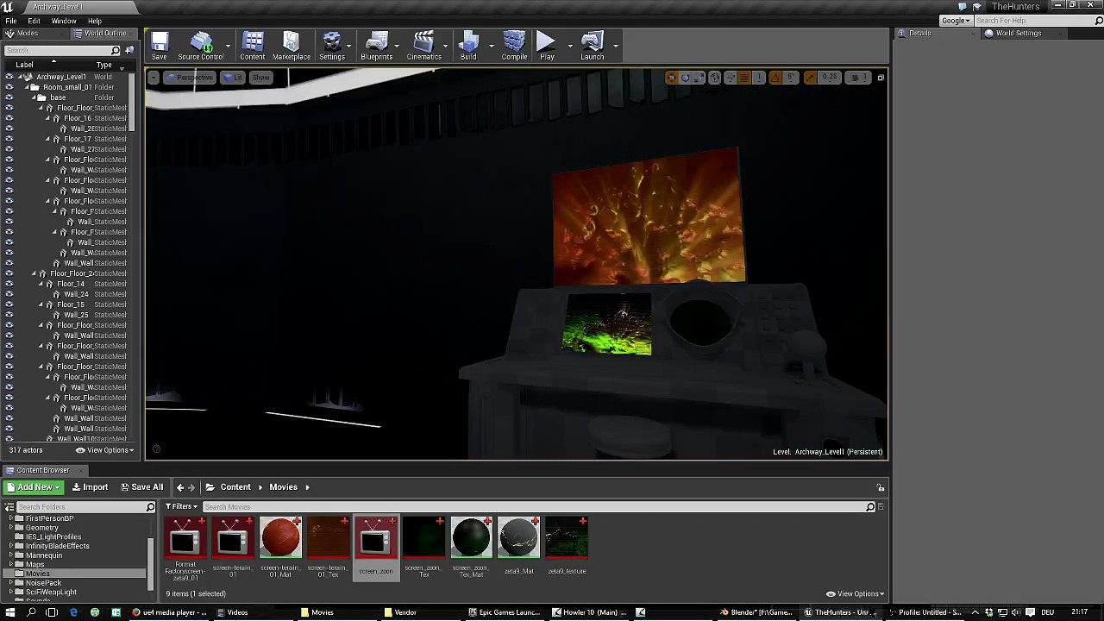Viewport: 1104px width, 621px height.
Task: Open the Perspective viewport dropdown
Action: click(191, 78)
